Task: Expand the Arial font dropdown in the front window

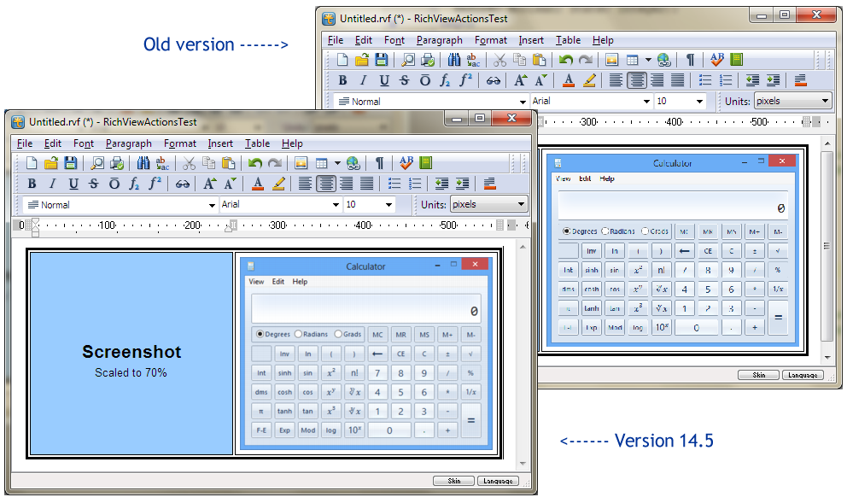Action: [x=336, y=205]
